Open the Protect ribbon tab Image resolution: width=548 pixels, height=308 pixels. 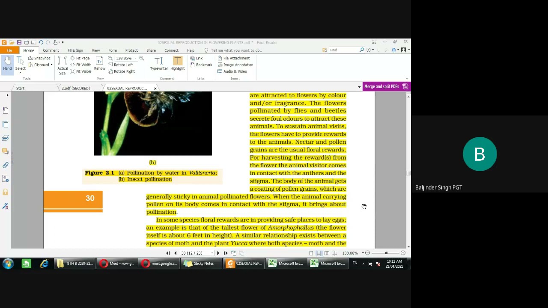131,50
